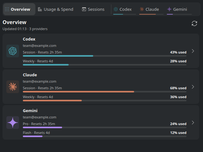Viewport: 203px width, 152px height.
Task: Click 'Flash · Resets 4d' label
Action: (36, 133)
